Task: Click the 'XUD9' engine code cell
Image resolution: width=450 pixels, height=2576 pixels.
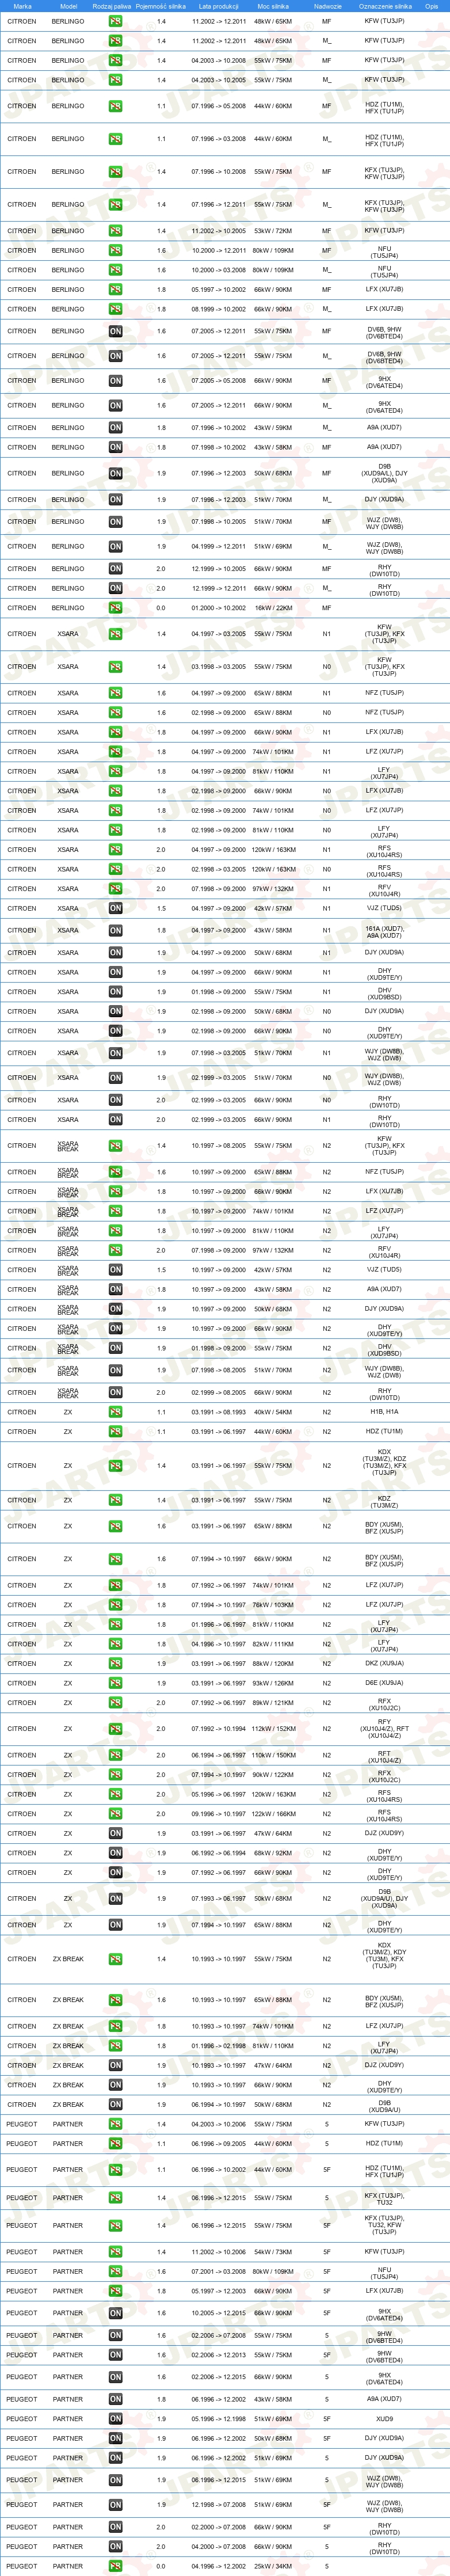Action: click(385, 2419)
